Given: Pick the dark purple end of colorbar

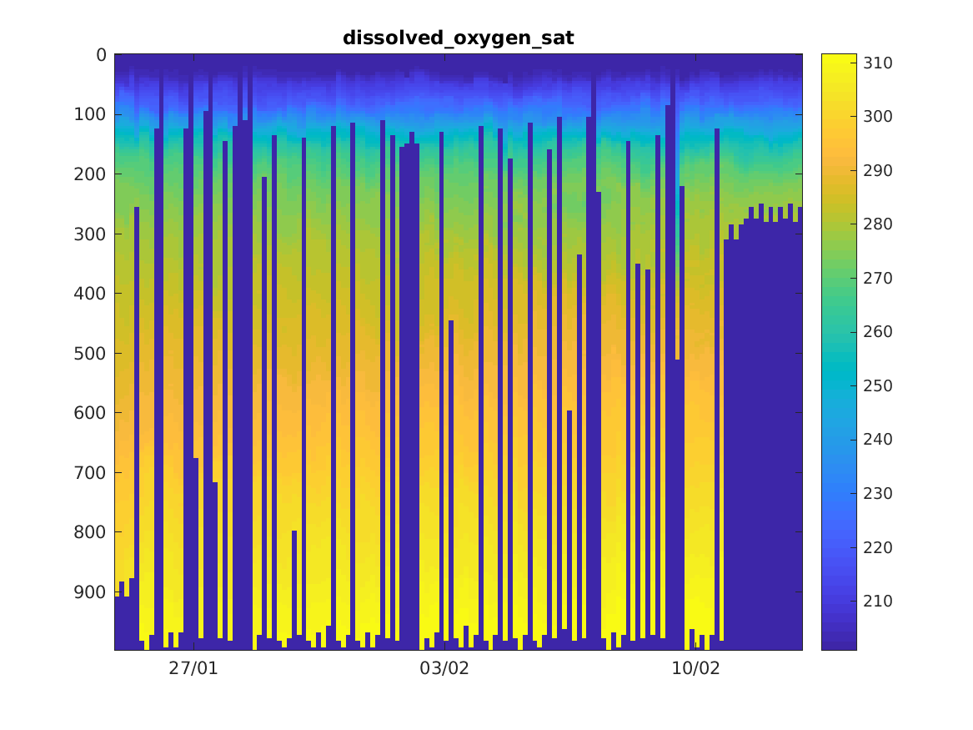Looking at the screenshot, I should [839, 644].
